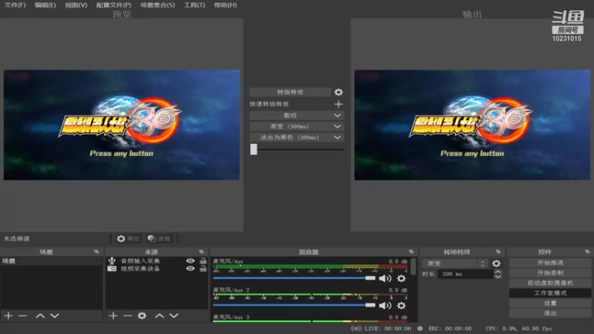The image size is (594, 334).
Task: Open transition properties gear in 转场特效 dock
Action: [496, 263]
